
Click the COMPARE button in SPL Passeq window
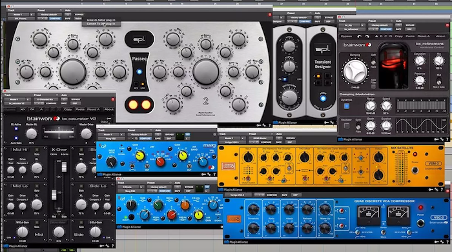(55, 19)
